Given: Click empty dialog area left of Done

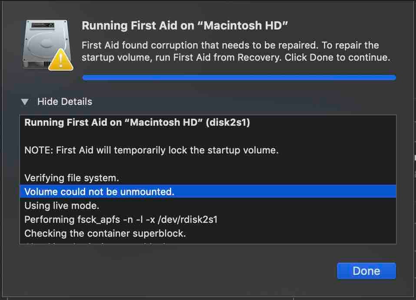Looking at the screenshot, I should [174, 271].
